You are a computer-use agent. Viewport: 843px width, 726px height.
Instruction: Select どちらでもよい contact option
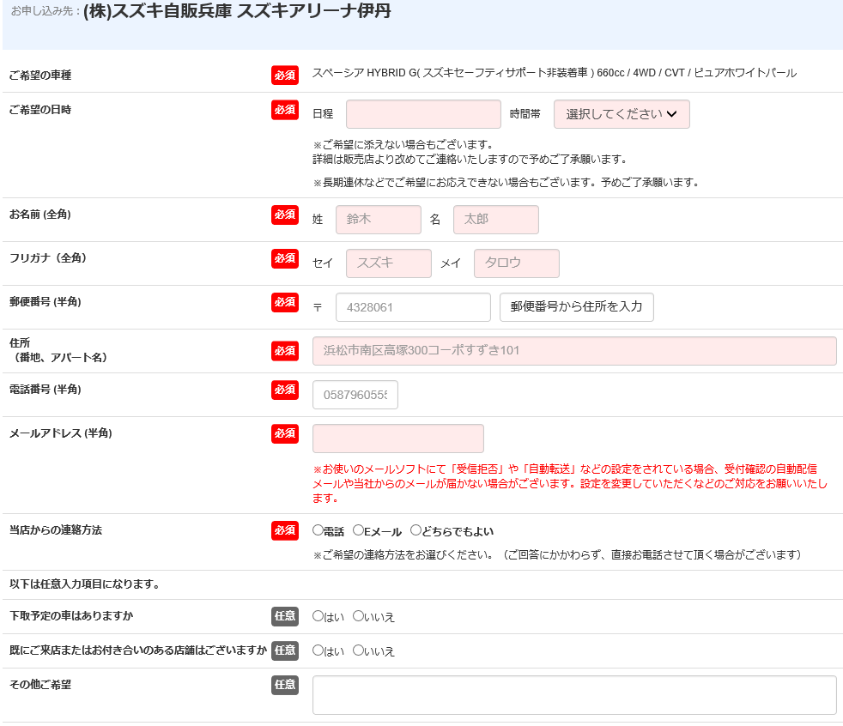pos(415,530)
